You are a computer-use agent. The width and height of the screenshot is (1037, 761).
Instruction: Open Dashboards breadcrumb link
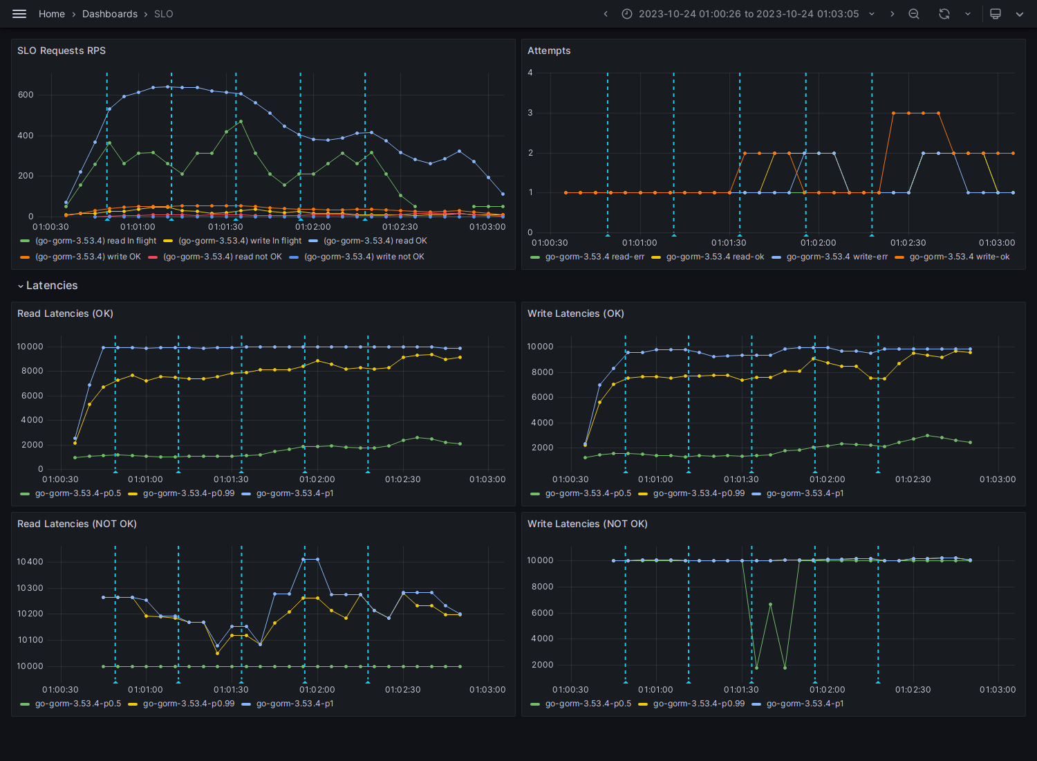[110, 14]
